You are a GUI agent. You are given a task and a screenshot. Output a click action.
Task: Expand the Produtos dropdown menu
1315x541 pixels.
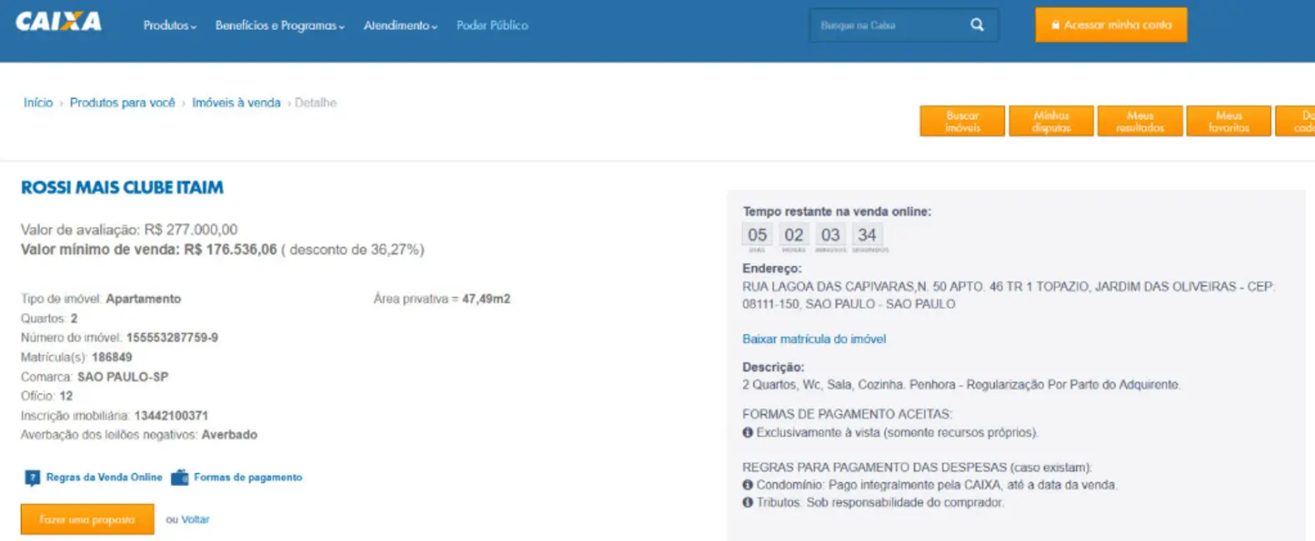click(x=169, y=26)
